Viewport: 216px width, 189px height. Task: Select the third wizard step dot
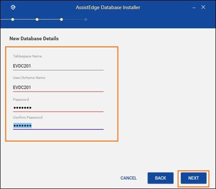(x=62, y=20)
